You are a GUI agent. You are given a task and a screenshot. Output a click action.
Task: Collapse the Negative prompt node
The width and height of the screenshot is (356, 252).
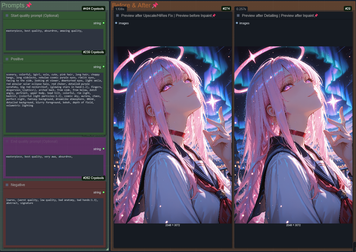tap(7, 185)
